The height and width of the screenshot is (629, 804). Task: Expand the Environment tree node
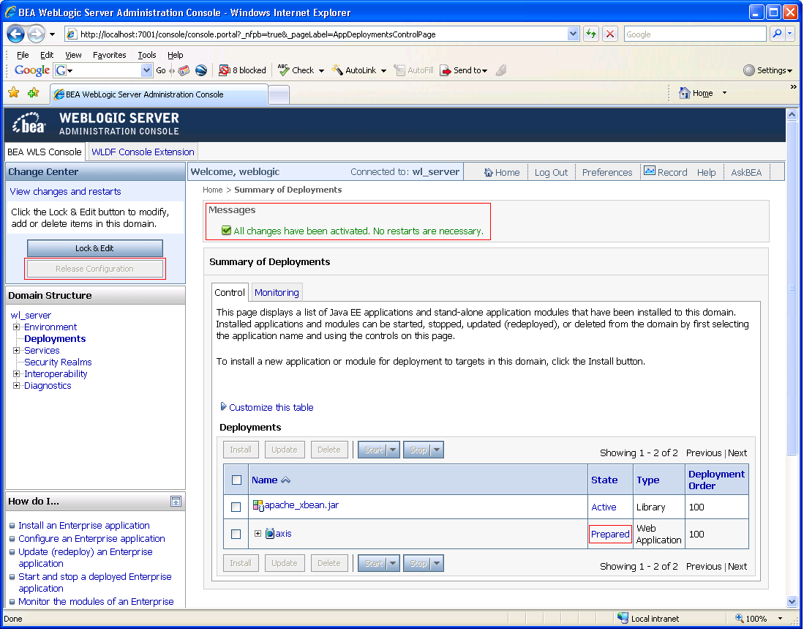click(16, 327)
